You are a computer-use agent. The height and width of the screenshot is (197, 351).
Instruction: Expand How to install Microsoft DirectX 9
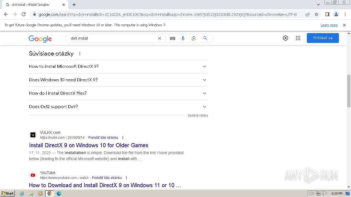pyautogui.click(x=118, y=66)
